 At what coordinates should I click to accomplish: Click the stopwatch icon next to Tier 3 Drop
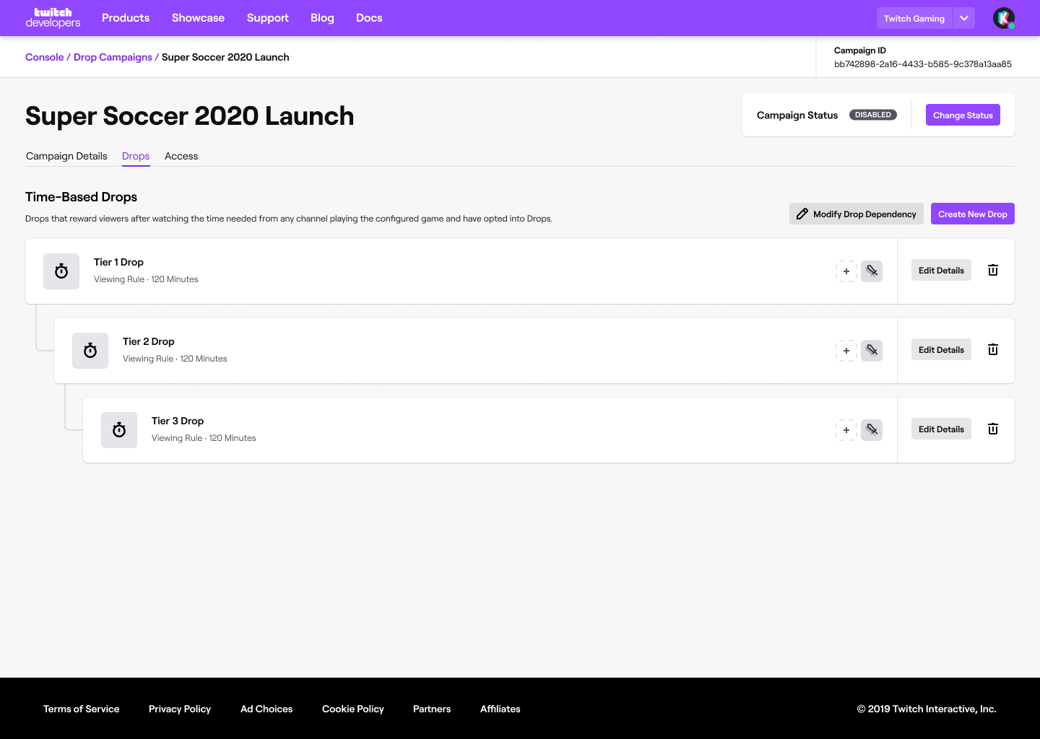click(118, 429)
